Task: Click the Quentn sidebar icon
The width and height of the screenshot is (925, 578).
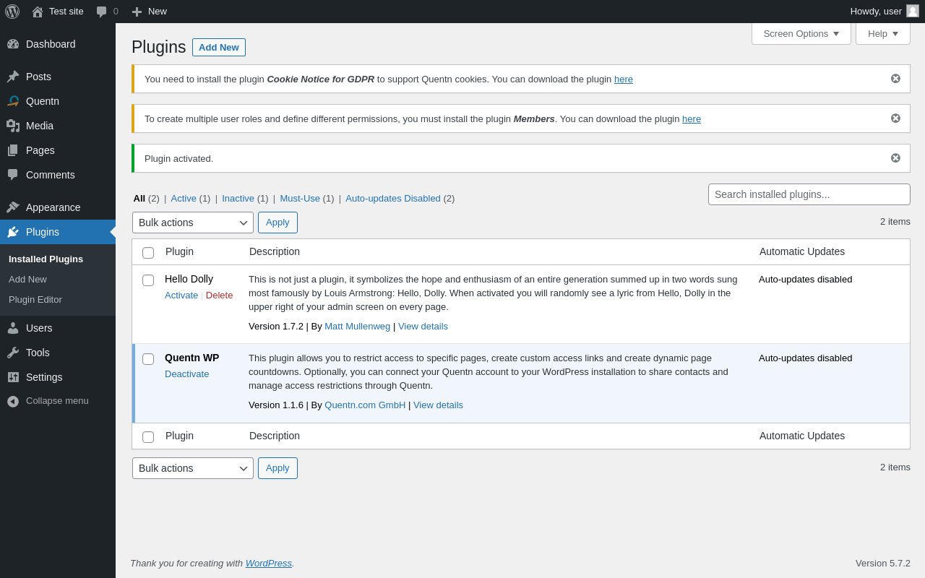Action: [x=13, y=101]
